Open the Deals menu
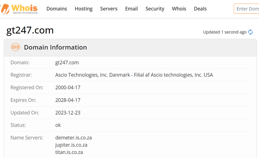Image resolution: width=259 pixels, height=158 pixels. click(200, 9)
